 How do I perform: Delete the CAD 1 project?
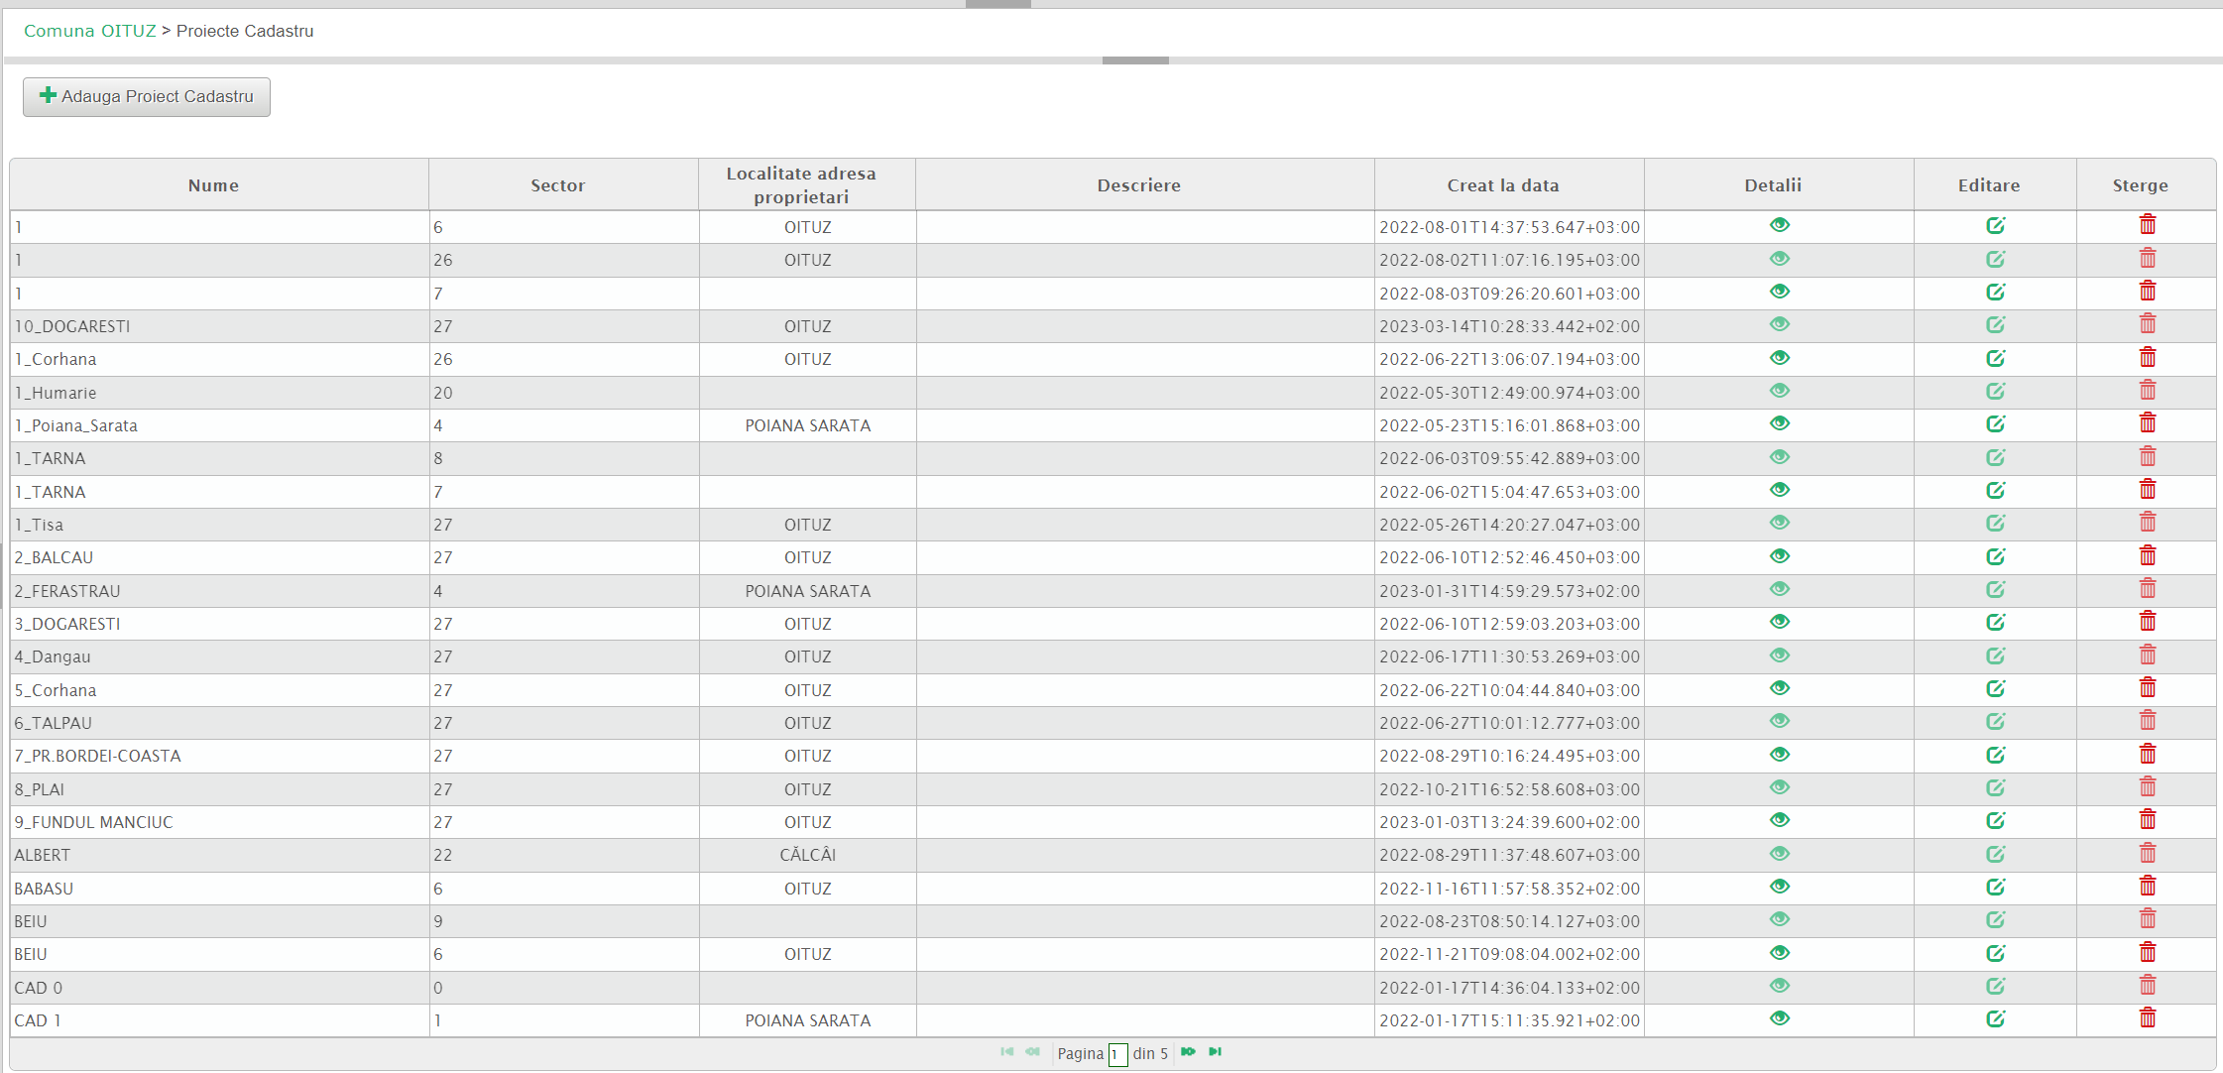pos(2148,1018)
